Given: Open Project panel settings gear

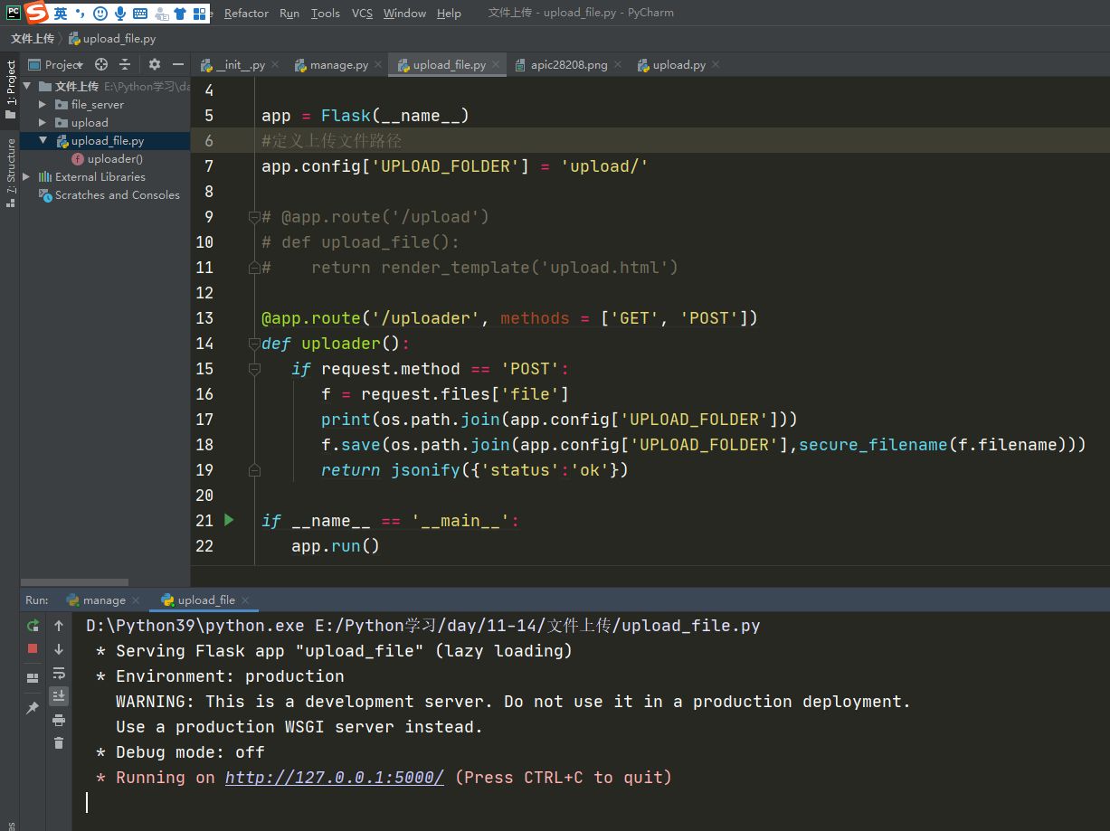Looking at the screenshot, I should pos(155,64).
